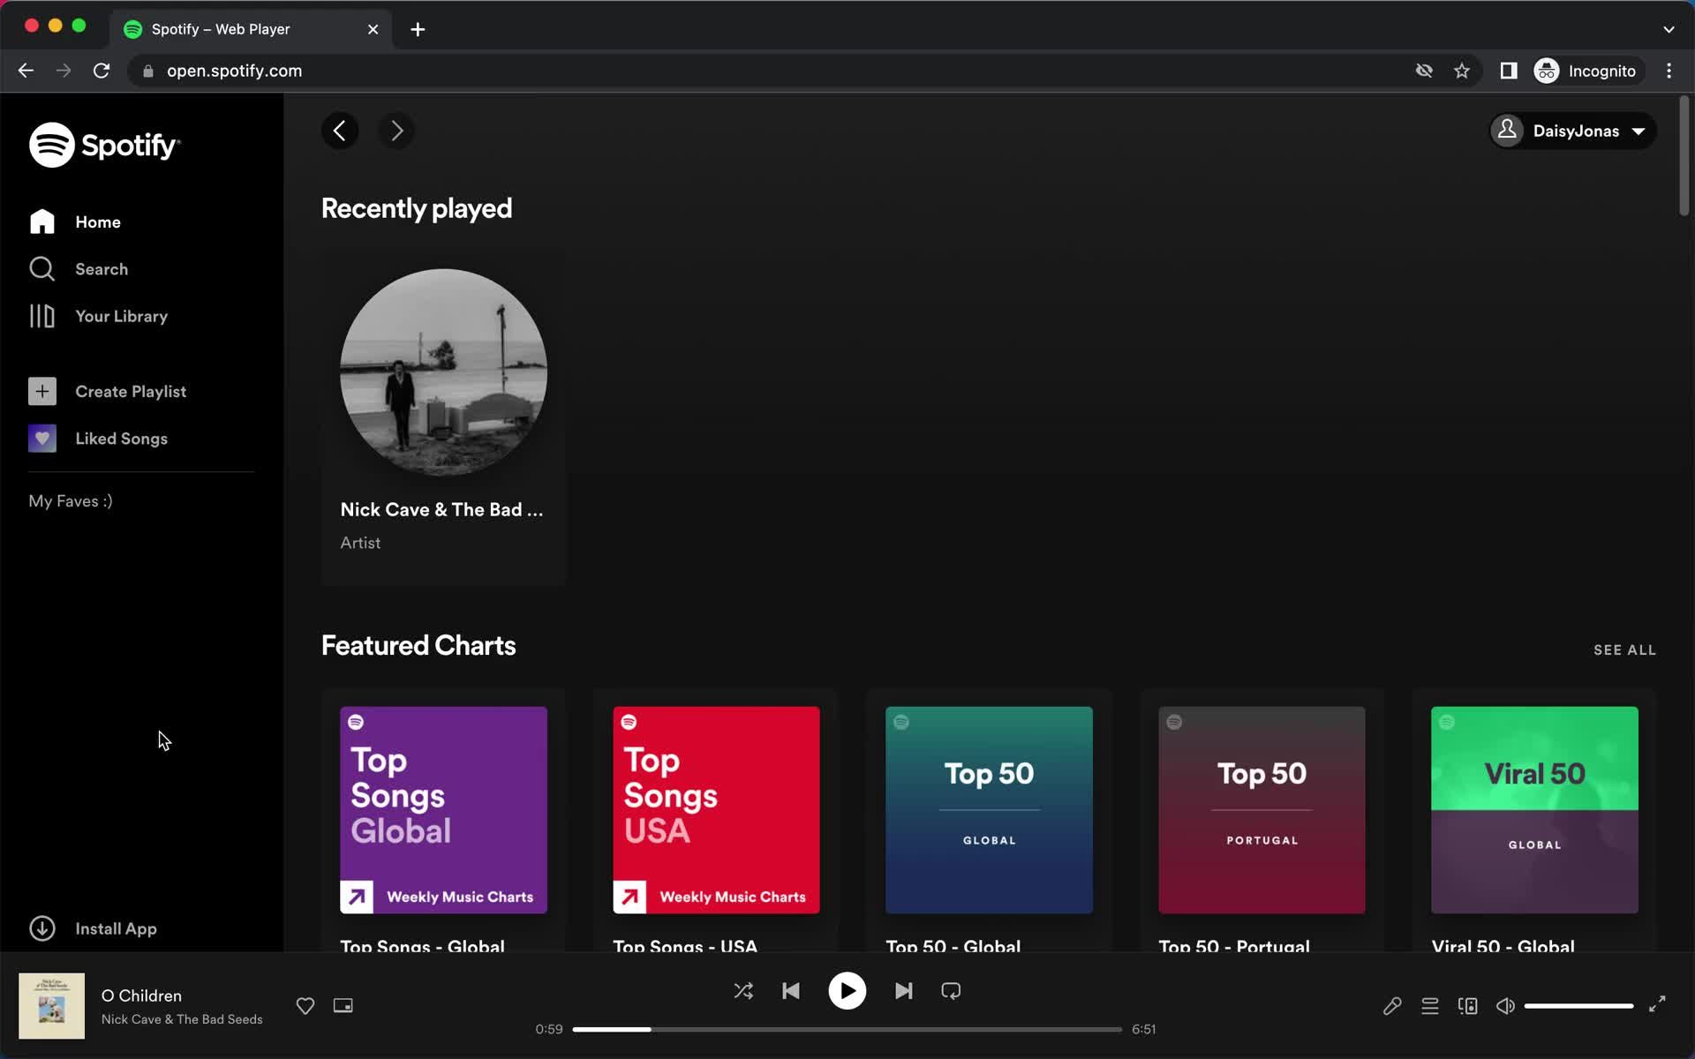This screenshot has width=1695, height=1059.
Task: Open connect to a device icon
Action: 1467,1005
